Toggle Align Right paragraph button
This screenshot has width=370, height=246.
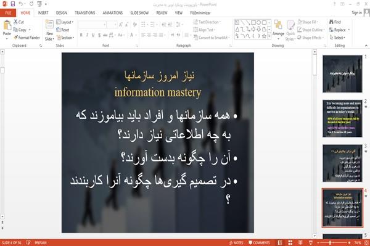tap(155, 35)
